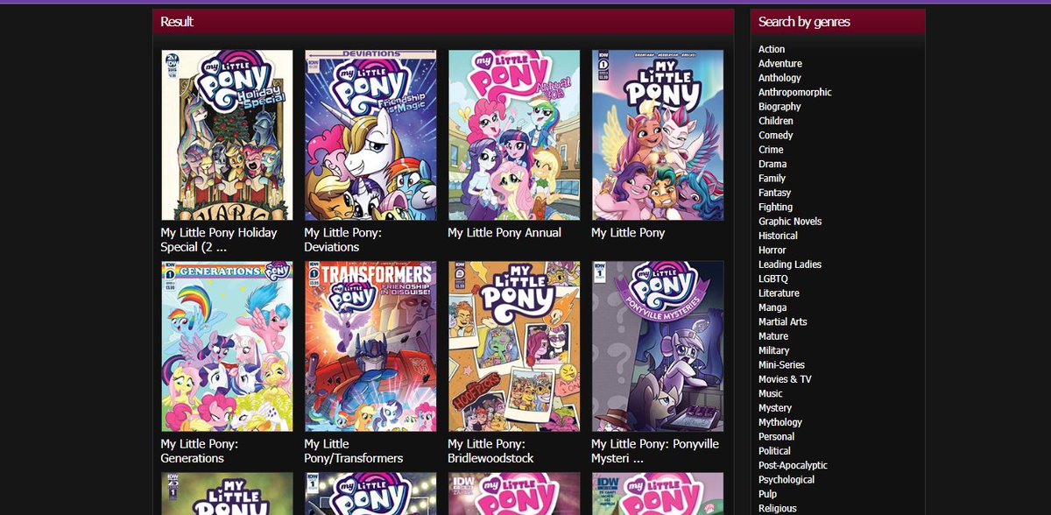This screenshot has height=515, width=1051.
Task: Select the Historical genre
Action: point(778,236)
